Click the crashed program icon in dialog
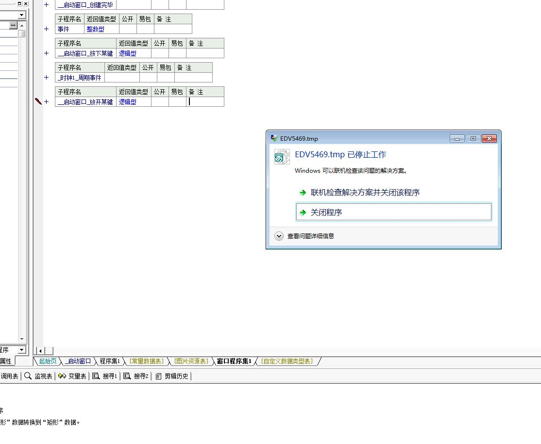The height and width of the screenshot is (444, 541). point(282,157)
